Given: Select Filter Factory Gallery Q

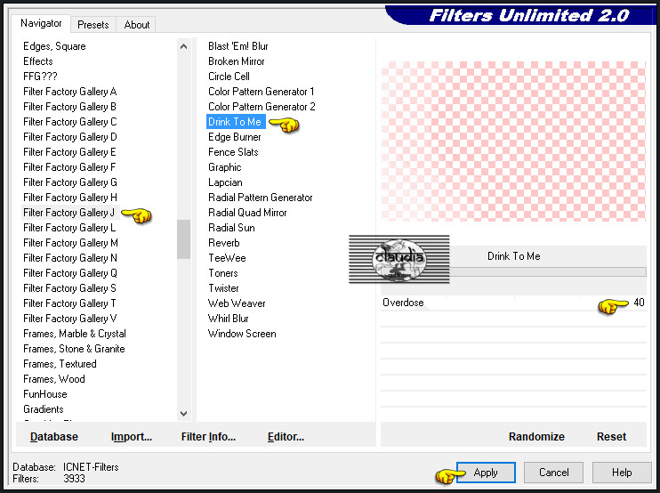Looking at the screenshot, I should pos(70,273).
